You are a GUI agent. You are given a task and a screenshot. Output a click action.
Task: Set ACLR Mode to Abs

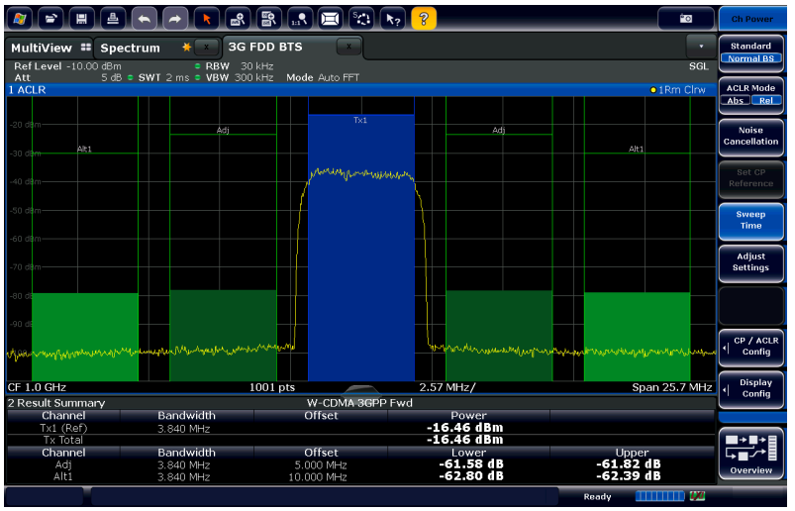pos(736,100)
